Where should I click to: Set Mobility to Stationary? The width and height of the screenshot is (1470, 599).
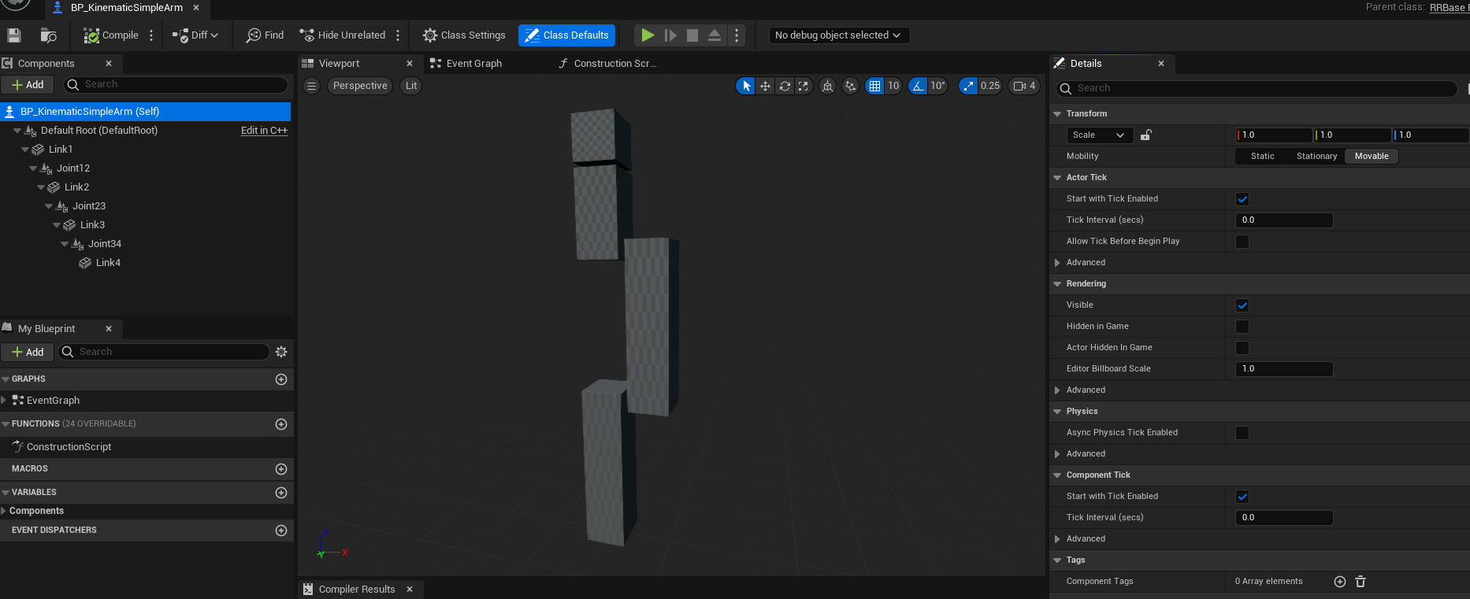pos(1316,157)
